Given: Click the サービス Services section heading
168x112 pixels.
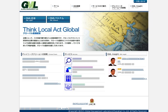Looking at the screenshot, I should tap(84, 54).
